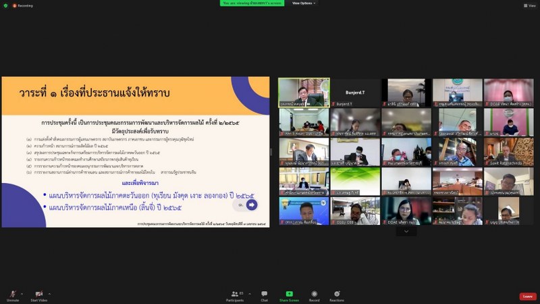This screenshot has height=304, width=540.
Task: Open audio options arrow next to Unmute
Action: (22, 294)
